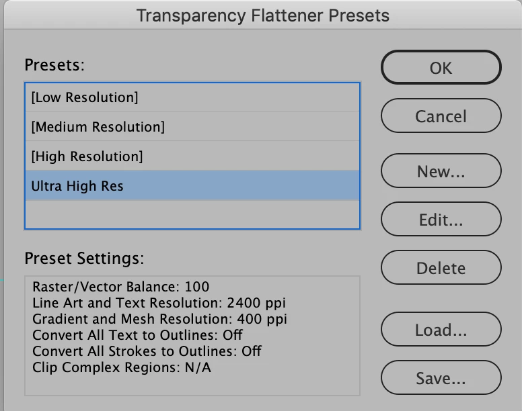Click the Transparency Flattener Presets title bar
Image resolution: width=522 pixels, height=411 pixels.
point(262,15)
